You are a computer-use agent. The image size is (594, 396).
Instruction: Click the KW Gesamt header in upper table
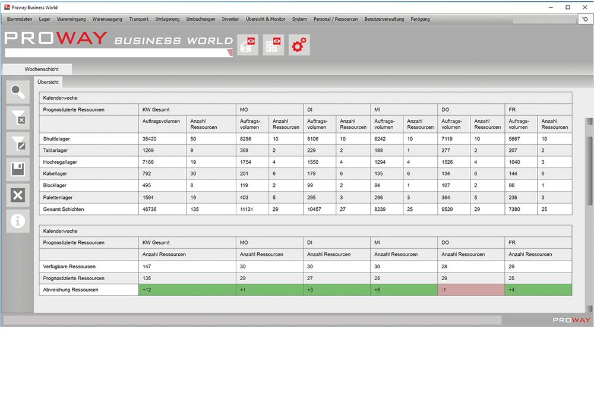tap(156, 109)
